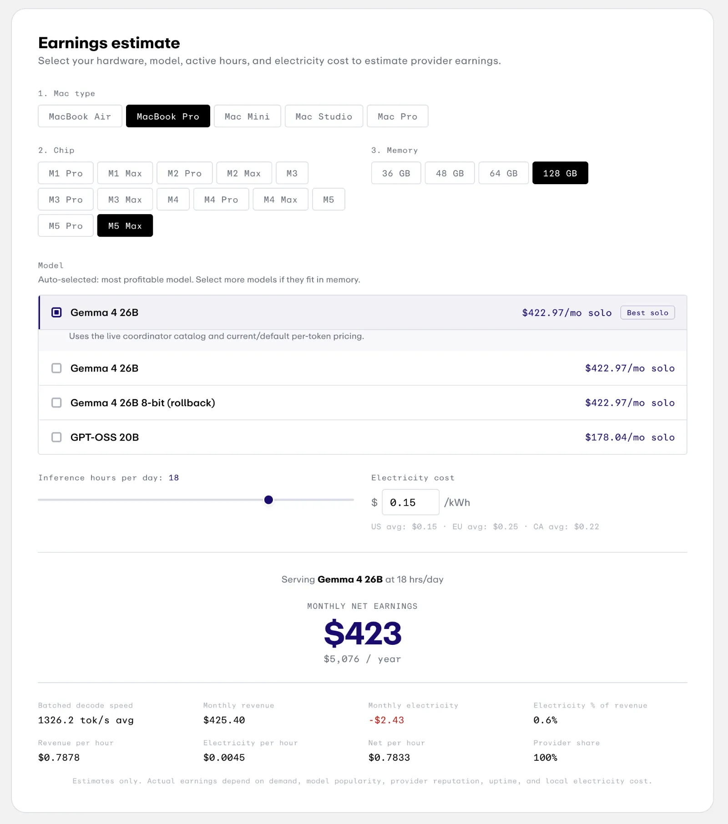This screenshot has width=728, height=824.
Task: Click the 1326.2 tok/s avg value
Action: pos(86,720)
